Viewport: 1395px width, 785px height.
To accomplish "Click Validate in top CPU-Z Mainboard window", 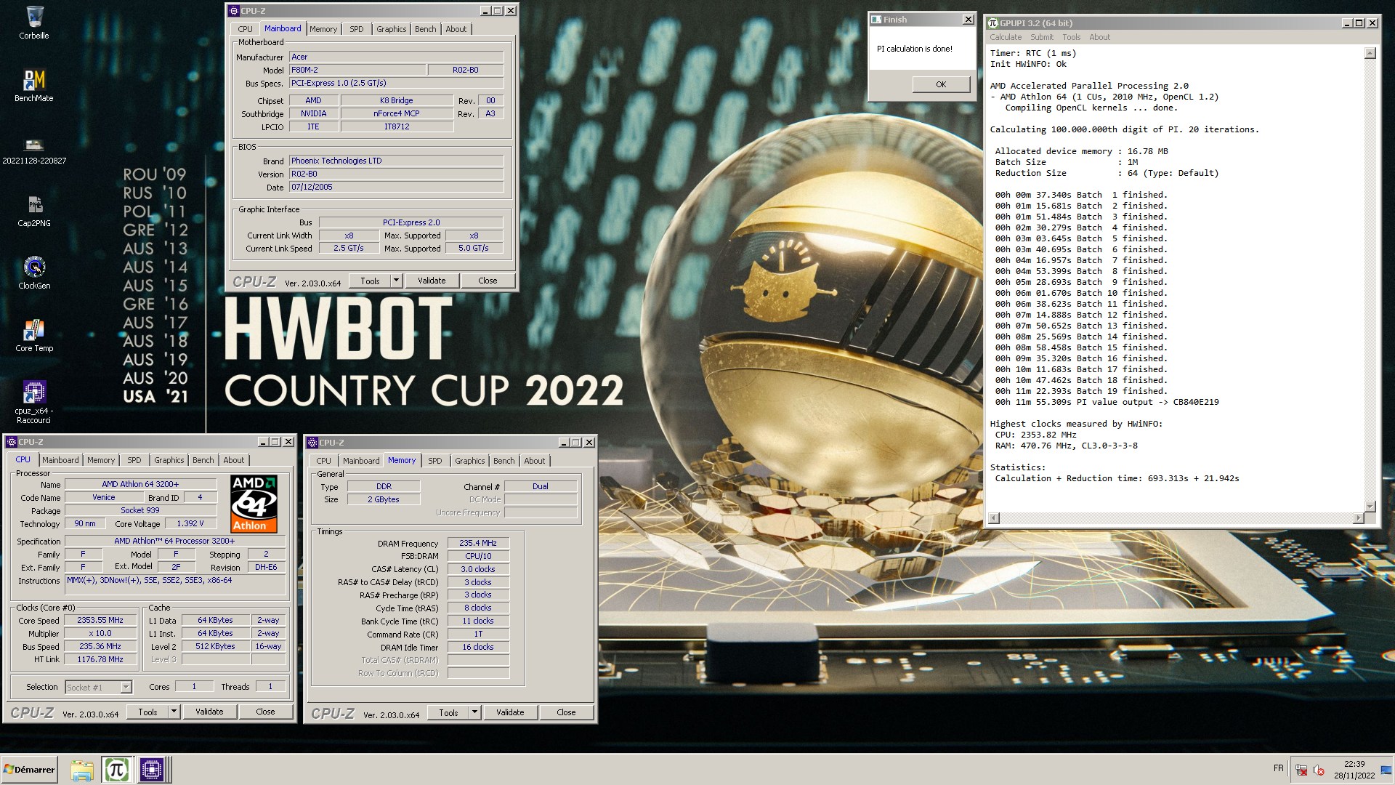I will click(432, 281).
